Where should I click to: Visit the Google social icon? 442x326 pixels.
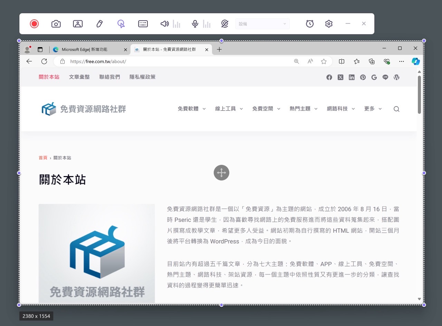coord(374,77)
